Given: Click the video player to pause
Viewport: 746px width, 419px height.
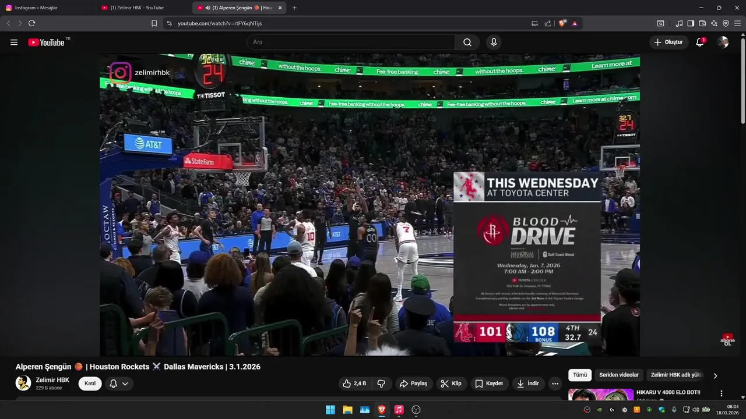Looking at the screenshot, I should coord(370,205).
